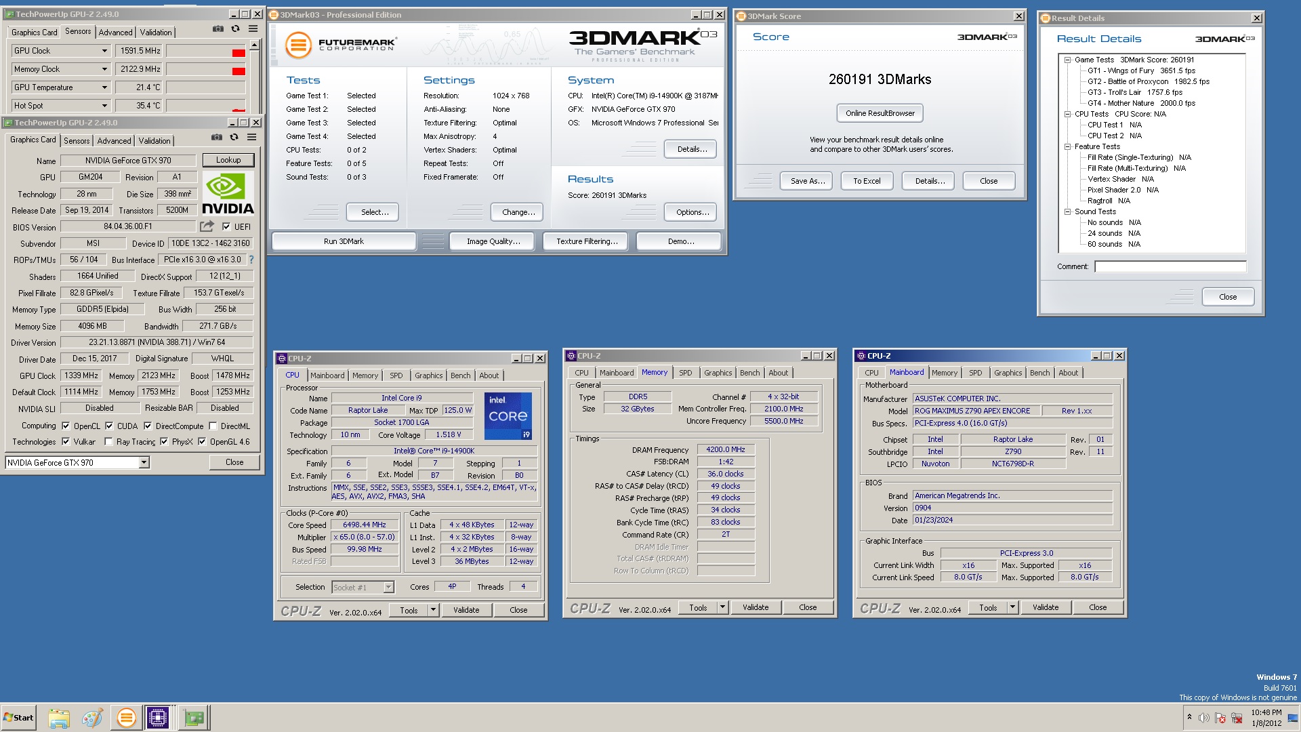The width and height of the screenshot is (1301, 732).
Task: Toggle the OpenGL 4.6 checkbox
Action: point(202,441)
